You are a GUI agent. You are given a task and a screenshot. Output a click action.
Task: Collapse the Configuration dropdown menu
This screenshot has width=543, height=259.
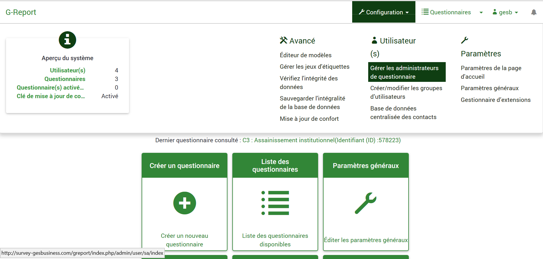click(x=384, y=12)
